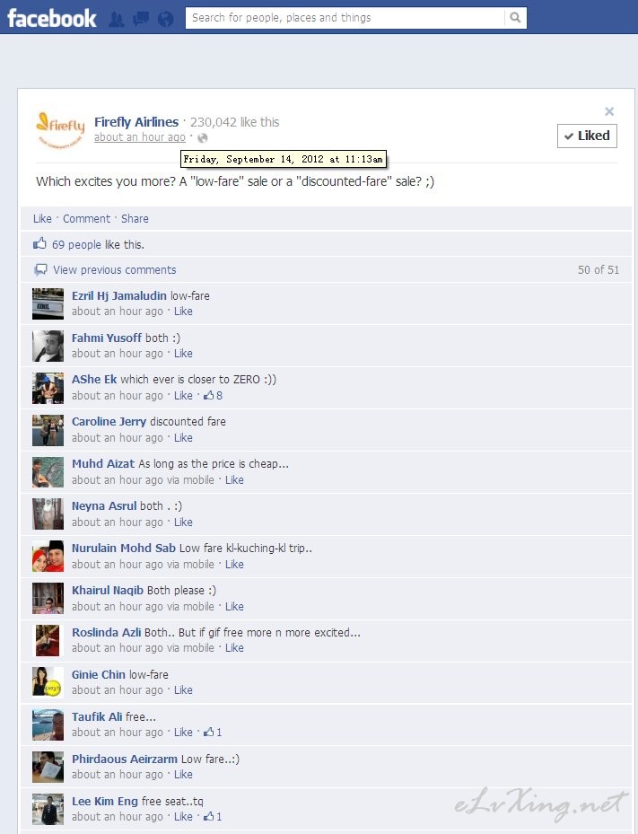Open the 50 of 51 comment counter
This screenshot has width=638, height=834.
(599, 269)
